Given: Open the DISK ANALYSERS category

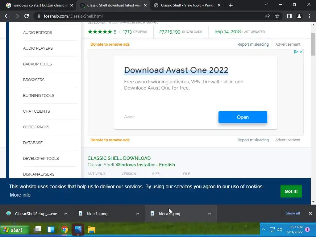Looking at the screenshot, I should (39, 174).
